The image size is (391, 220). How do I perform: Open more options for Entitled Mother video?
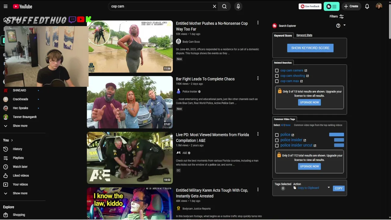258,23
